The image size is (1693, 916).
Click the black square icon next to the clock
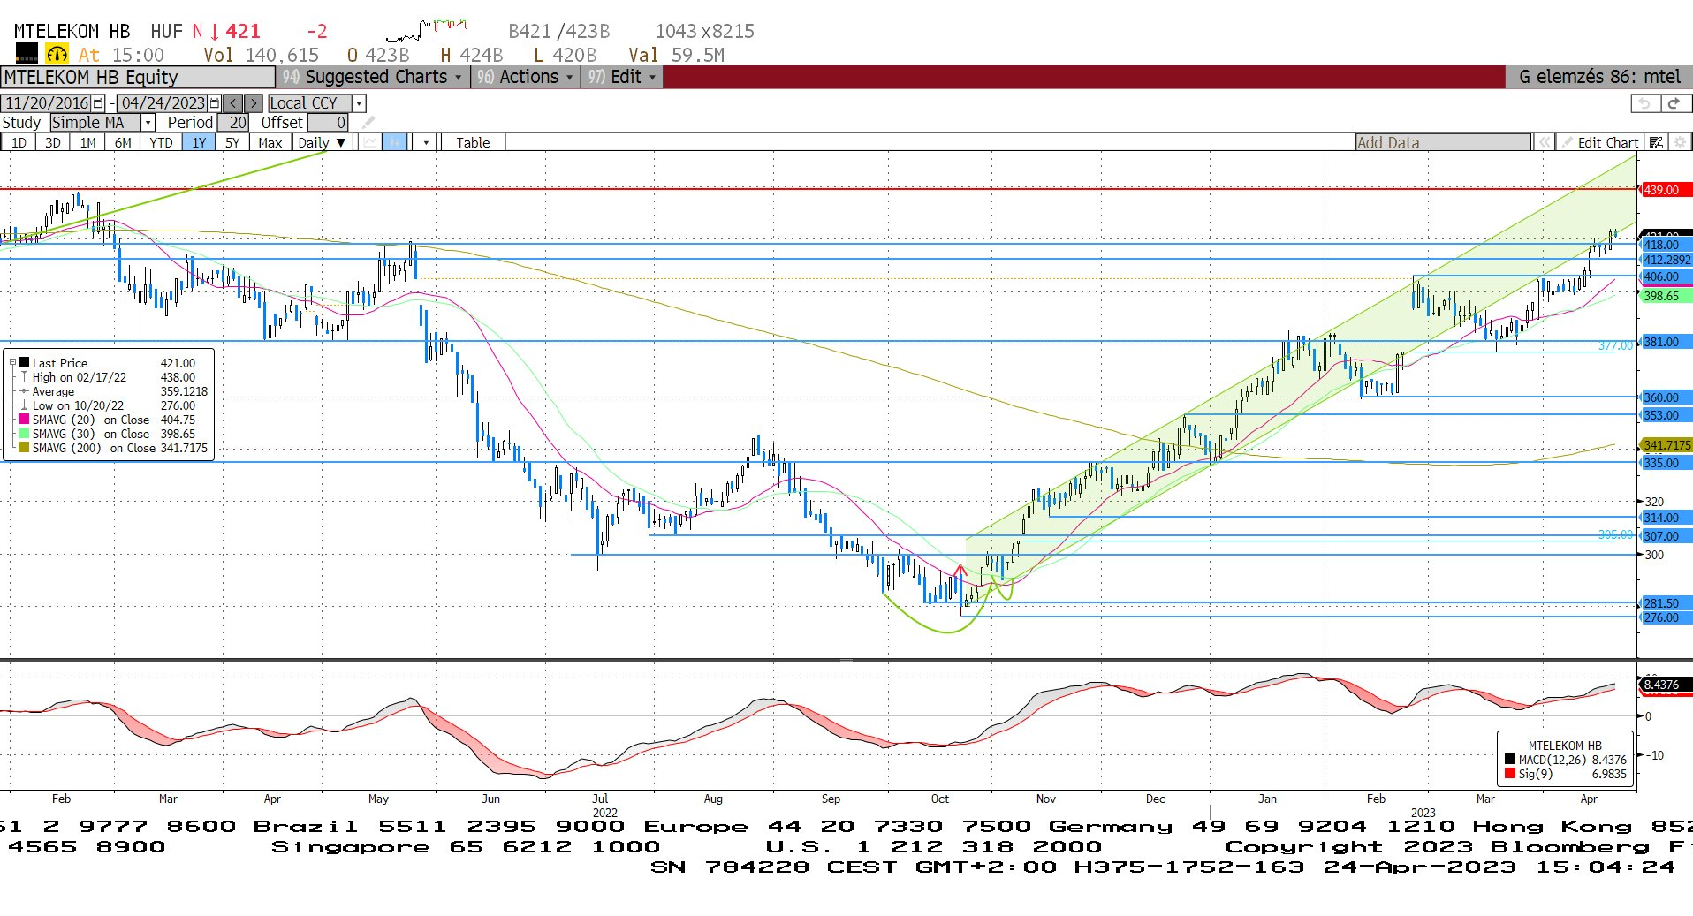click(x=27, y=54)
